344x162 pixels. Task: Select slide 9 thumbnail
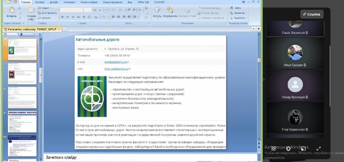coord(23,122)
